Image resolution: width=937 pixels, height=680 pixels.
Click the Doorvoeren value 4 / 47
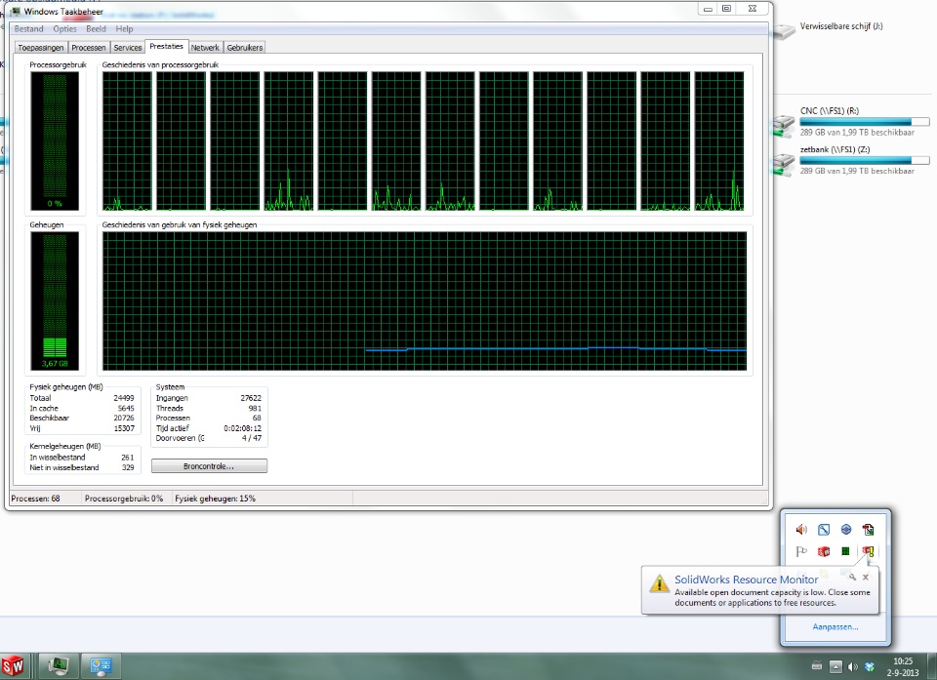point(252,438)
